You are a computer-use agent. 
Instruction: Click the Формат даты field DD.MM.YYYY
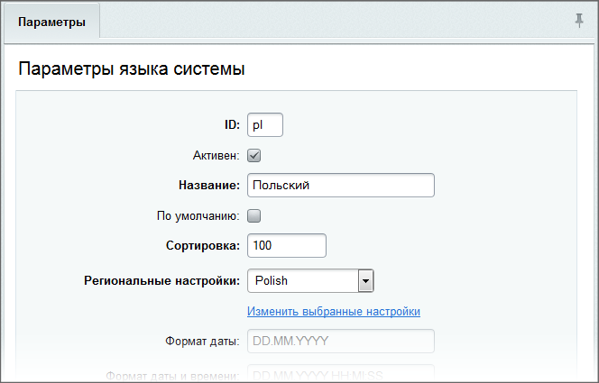tap(340, 342)
